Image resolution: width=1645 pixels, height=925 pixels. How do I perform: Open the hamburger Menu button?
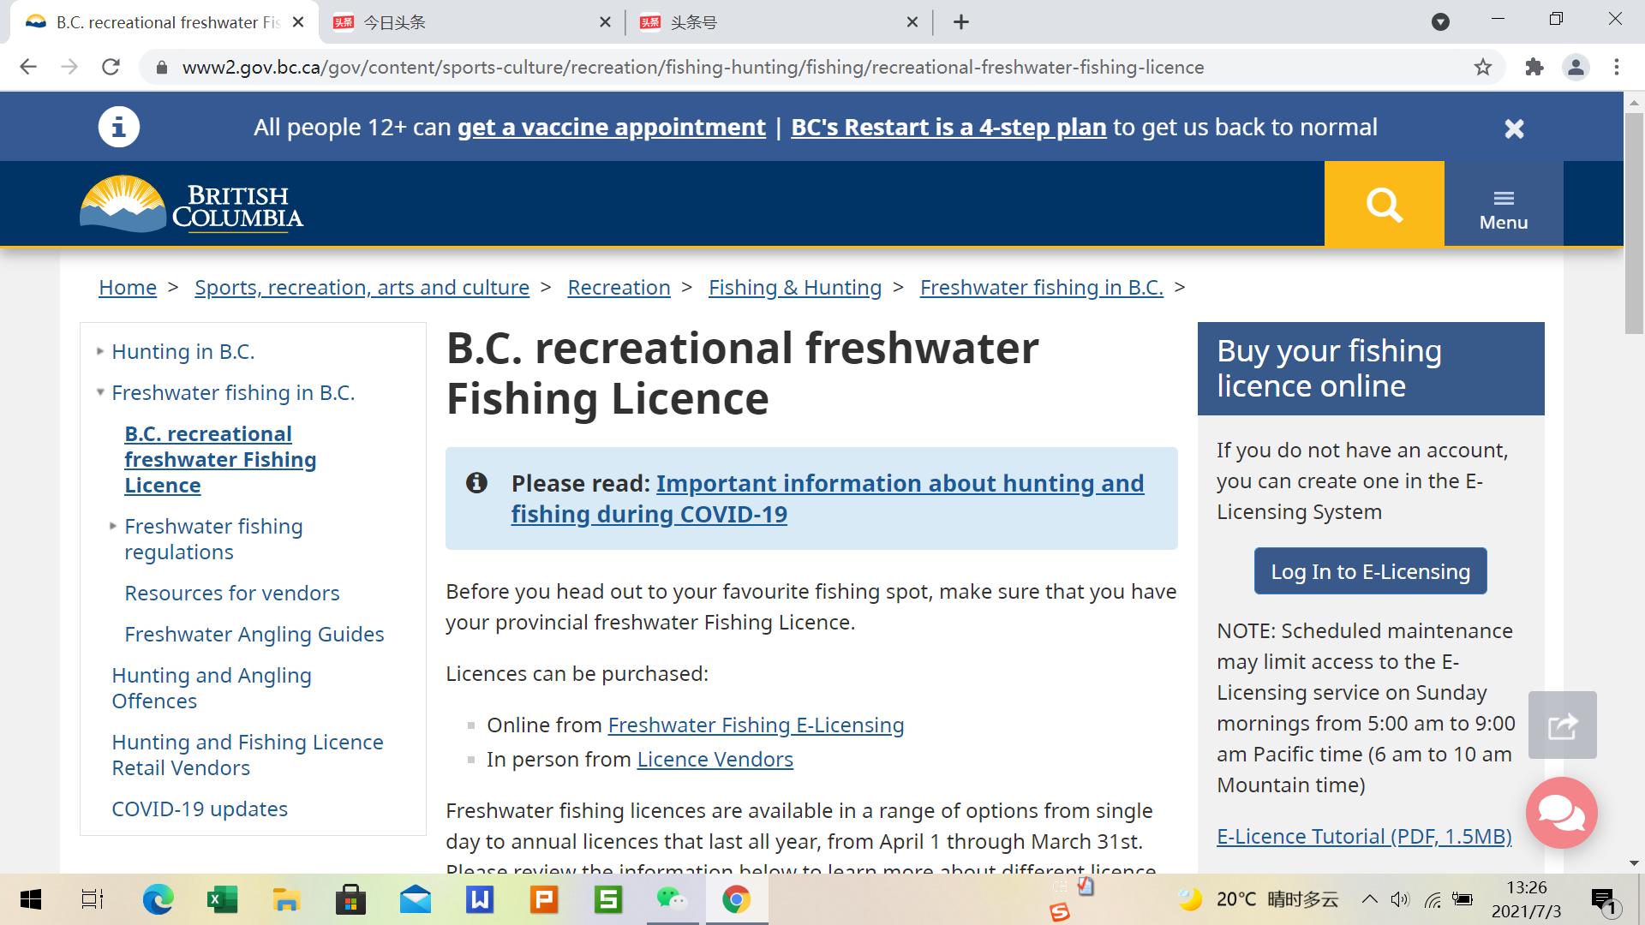pos(1503,208)
